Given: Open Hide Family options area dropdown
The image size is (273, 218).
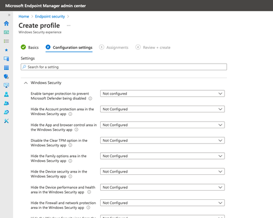Looking at the screenshot, I should (x=162, y=156).
